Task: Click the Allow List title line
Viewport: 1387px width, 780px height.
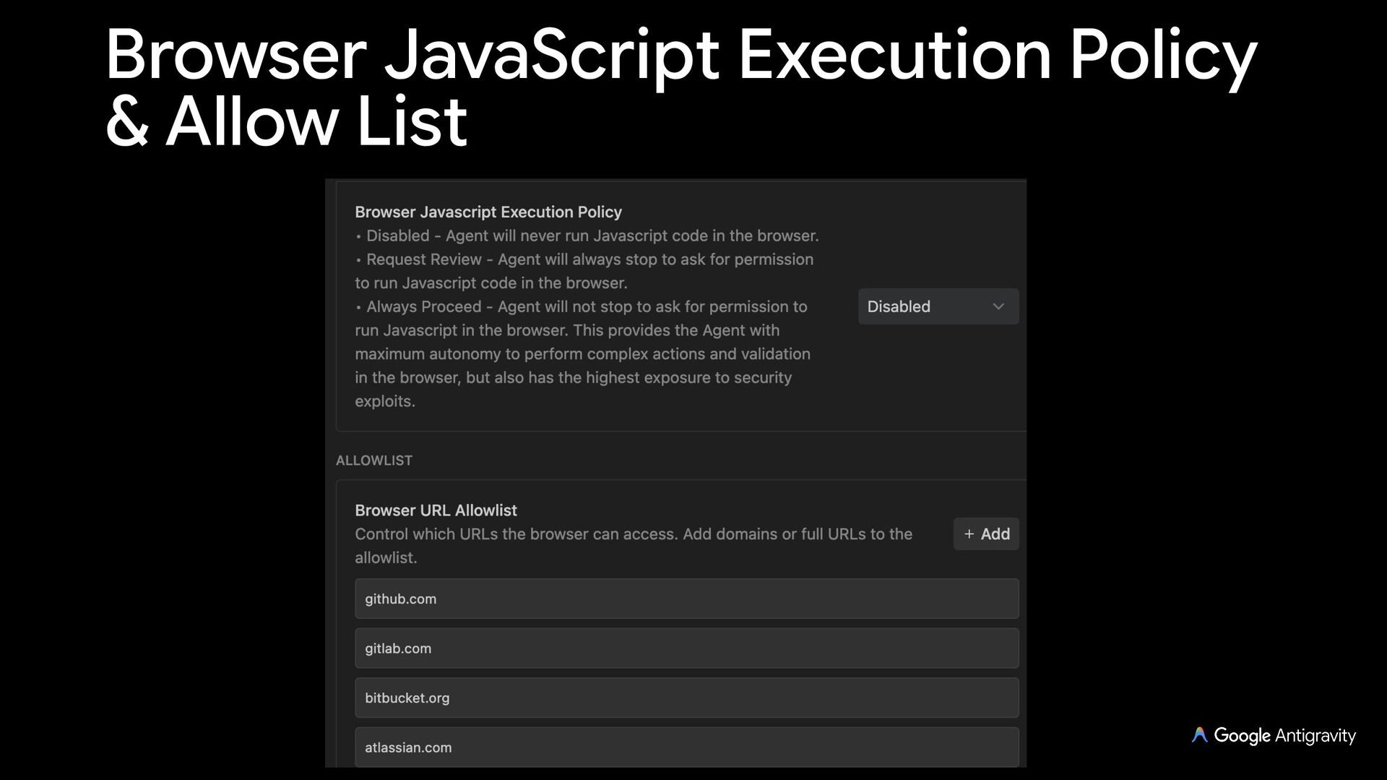Action: 287,121
